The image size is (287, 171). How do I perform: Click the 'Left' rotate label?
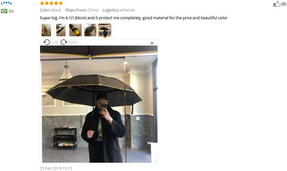click(x=54, y=42)
